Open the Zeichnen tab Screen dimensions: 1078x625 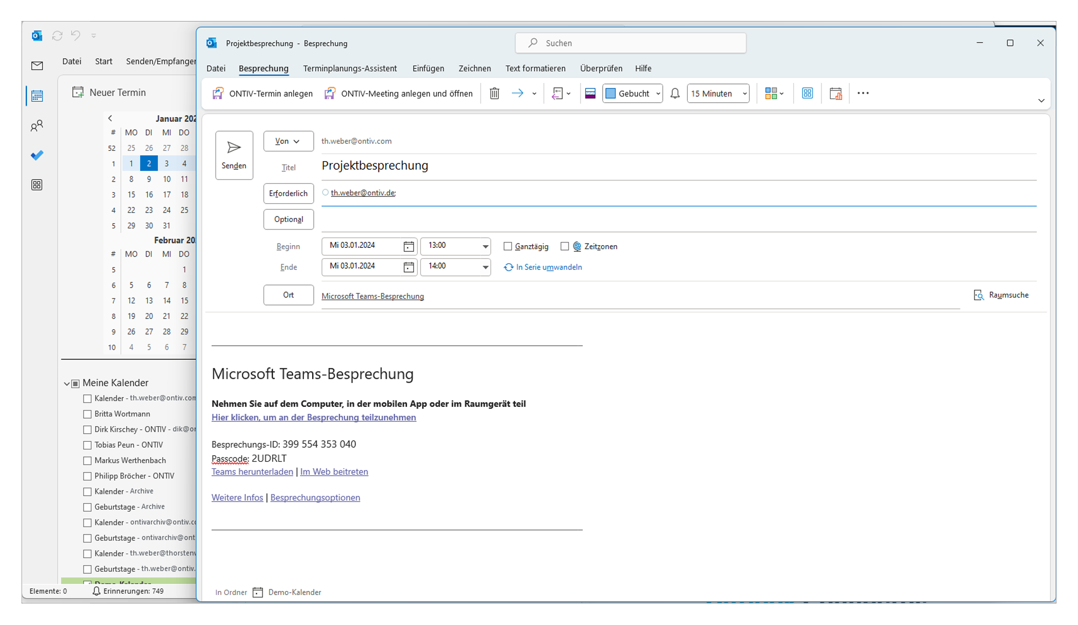[474, 68]
